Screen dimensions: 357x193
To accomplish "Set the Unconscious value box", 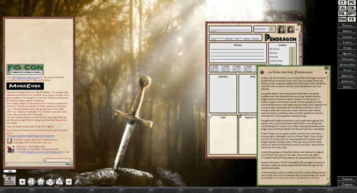I will pyautogui.click(x=292, y=61).
